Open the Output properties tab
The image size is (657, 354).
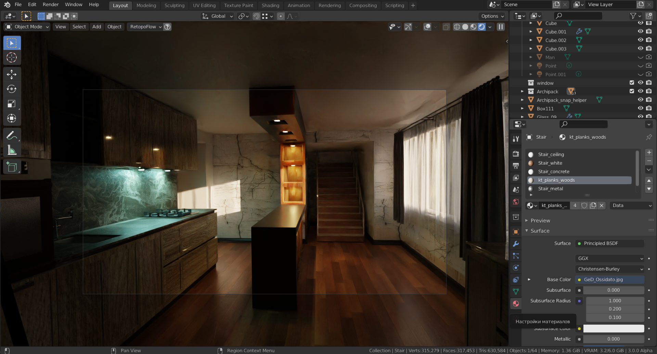pyautogui.click(x=516, y=166)
